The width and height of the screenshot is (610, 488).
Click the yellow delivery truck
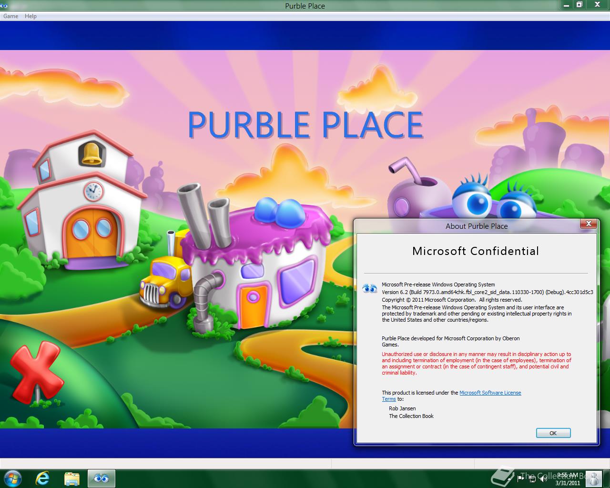pos(166,282)
